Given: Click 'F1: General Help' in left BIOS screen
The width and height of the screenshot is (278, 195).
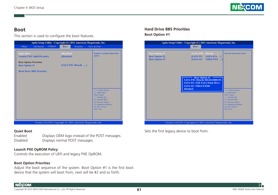Looking at the screenshot, I should point(101,100).
